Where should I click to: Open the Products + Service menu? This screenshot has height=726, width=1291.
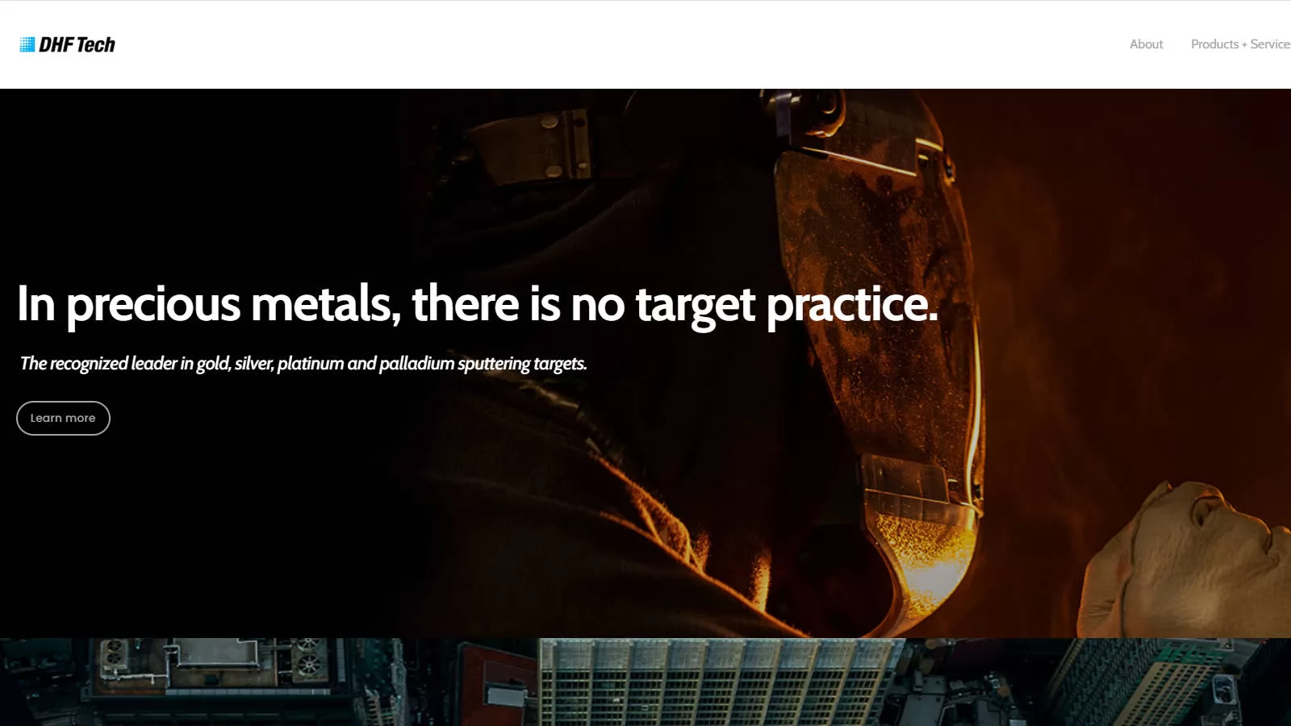pos(1241,44)
